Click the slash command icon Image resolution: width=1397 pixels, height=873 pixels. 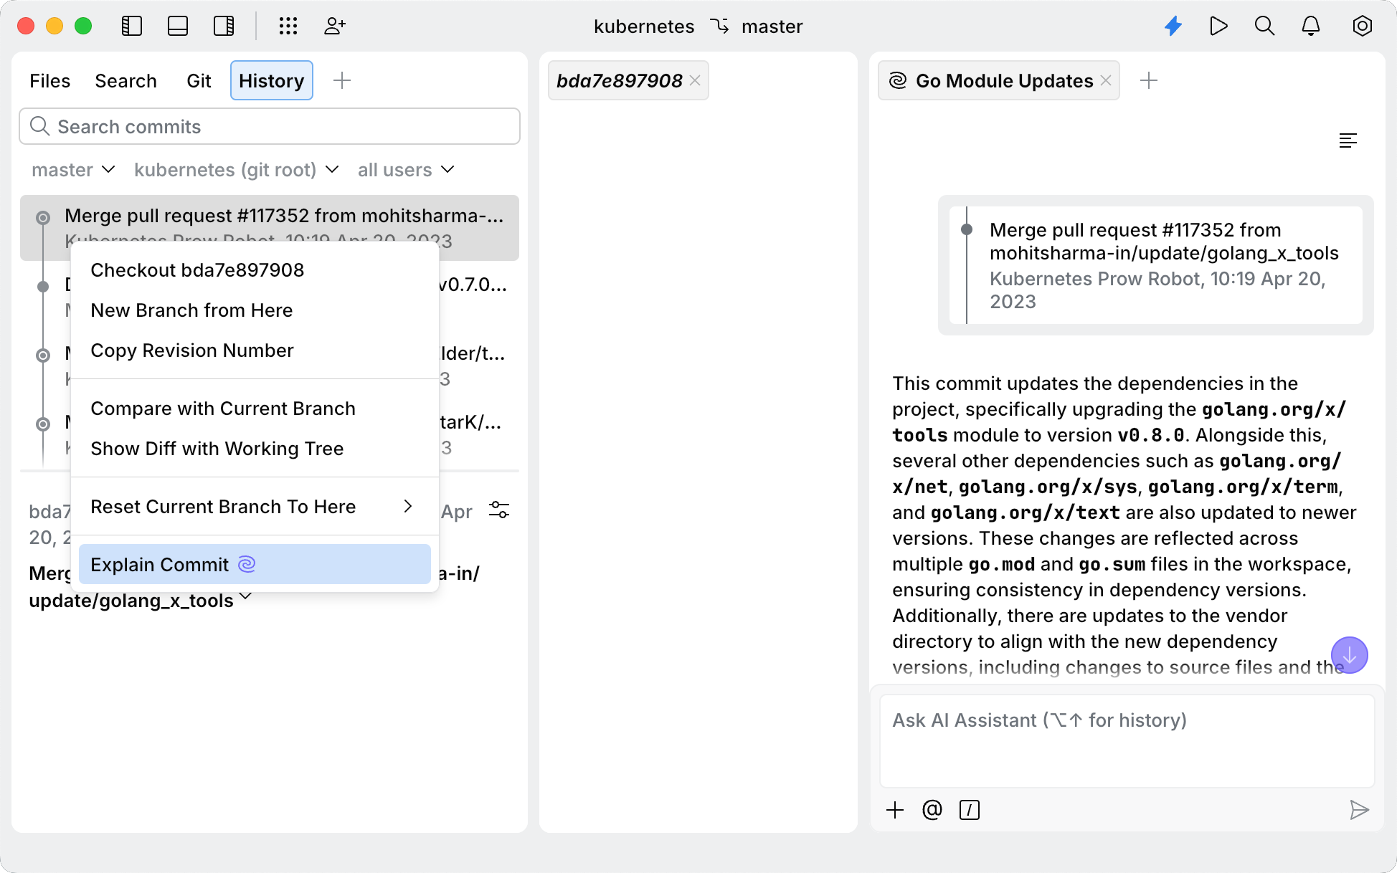[x=970, y=810]
